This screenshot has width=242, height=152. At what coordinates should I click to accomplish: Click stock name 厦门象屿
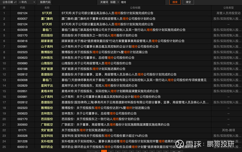(x=47, y=19)
